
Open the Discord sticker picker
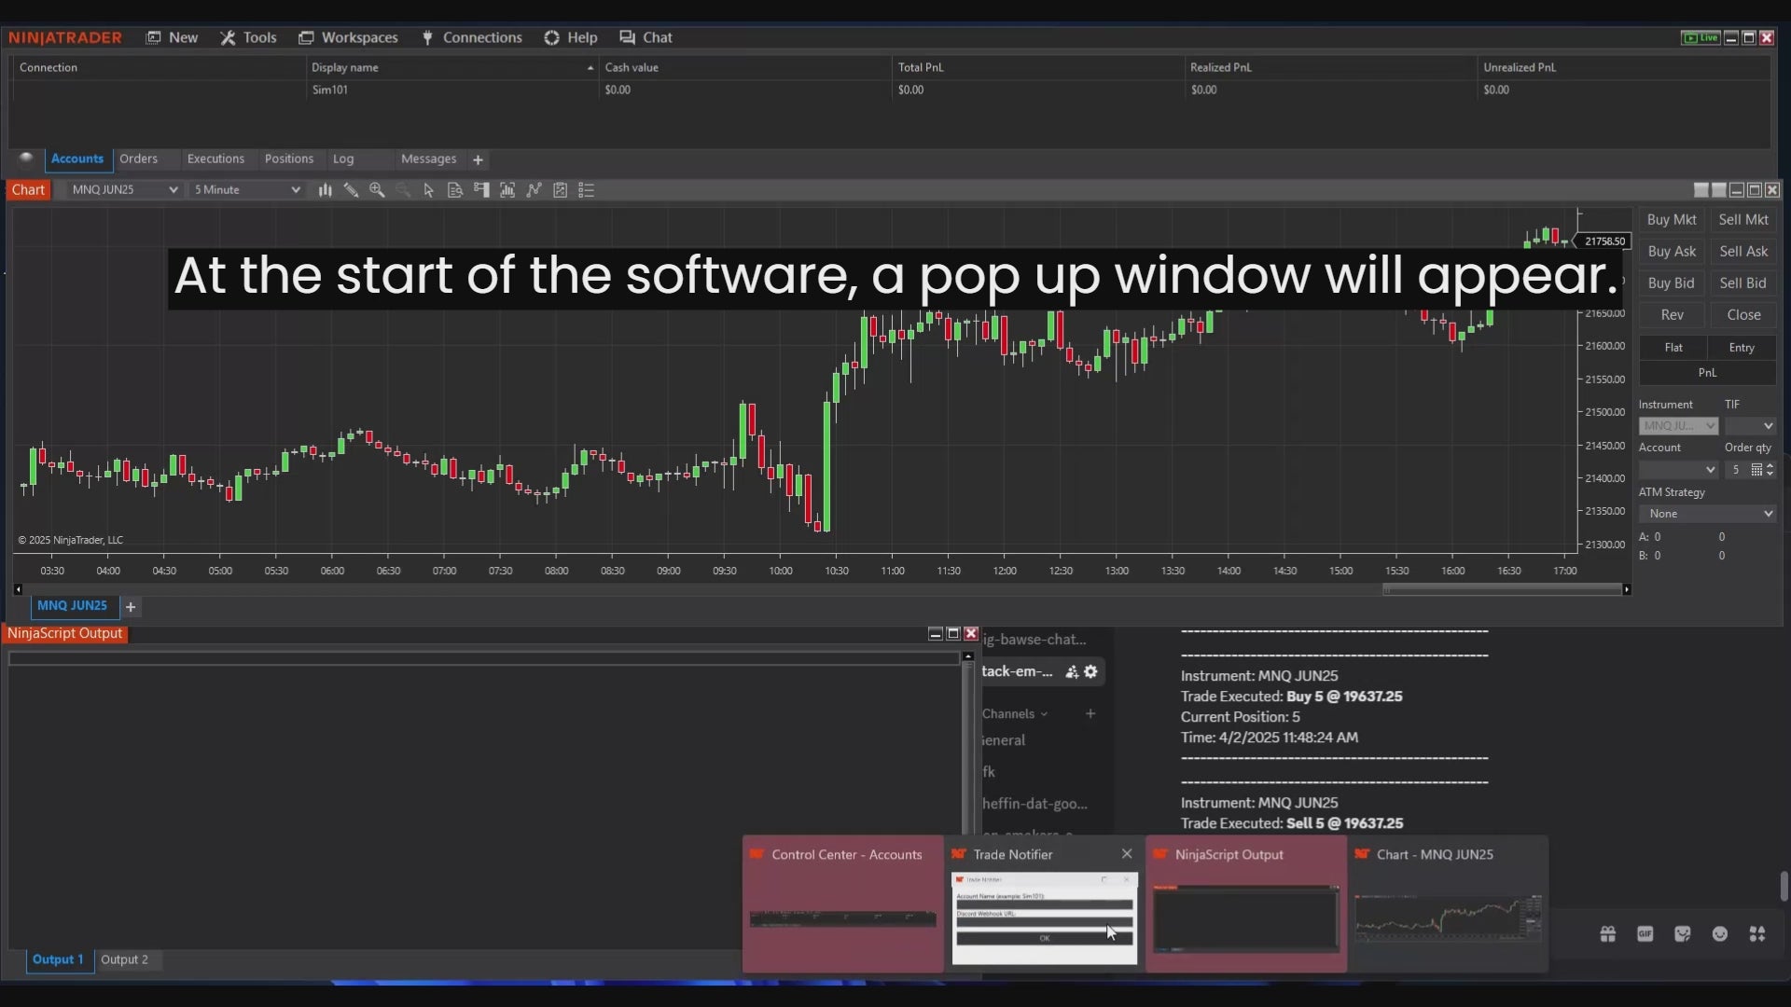click(1683, 934)
